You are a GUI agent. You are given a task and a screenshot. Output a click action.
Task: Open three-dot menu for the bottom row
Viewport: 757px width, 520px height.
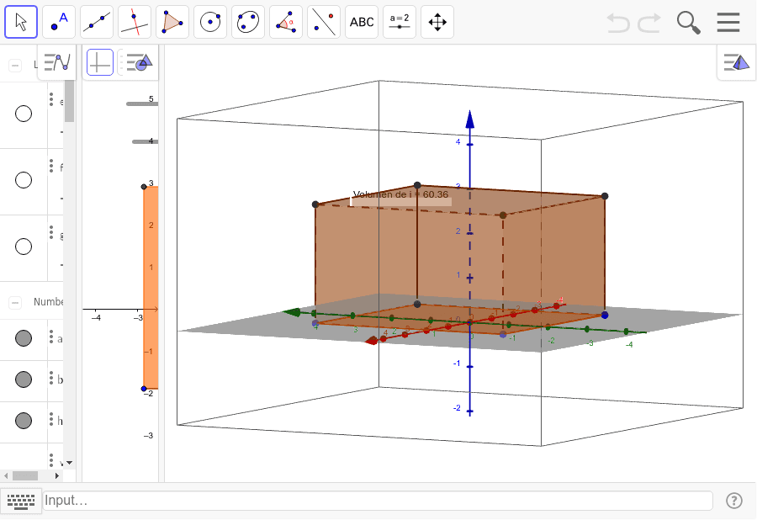pos(51,459)
